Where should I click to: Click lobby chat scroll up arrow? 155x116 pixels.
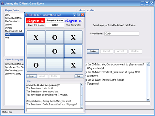(x=148, y=64)
